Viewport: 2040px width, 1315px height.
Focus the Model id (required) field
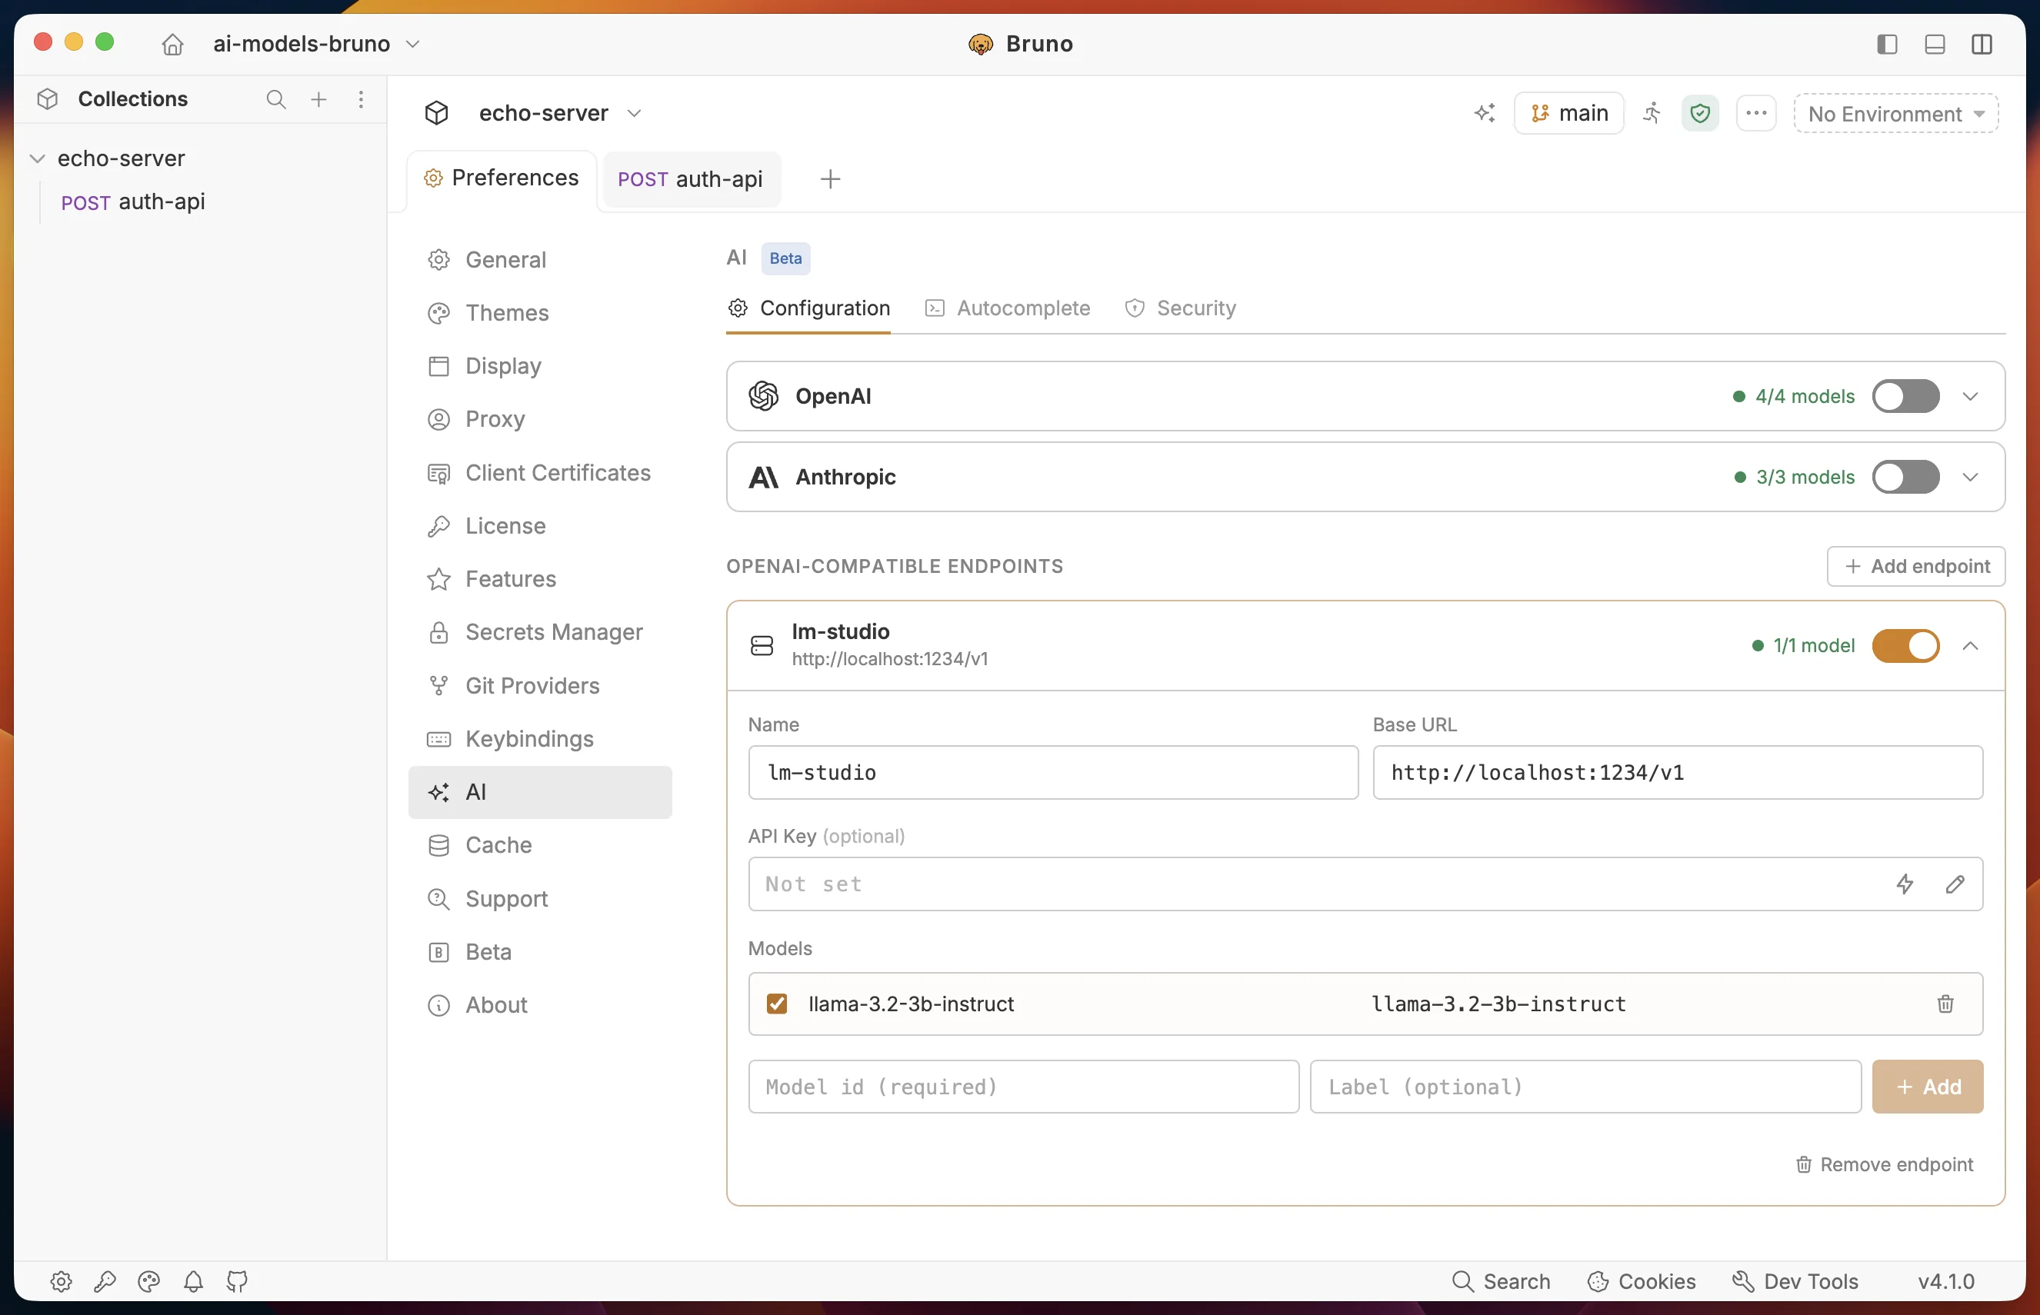pyautogui.click(x=1023, y=1087)
